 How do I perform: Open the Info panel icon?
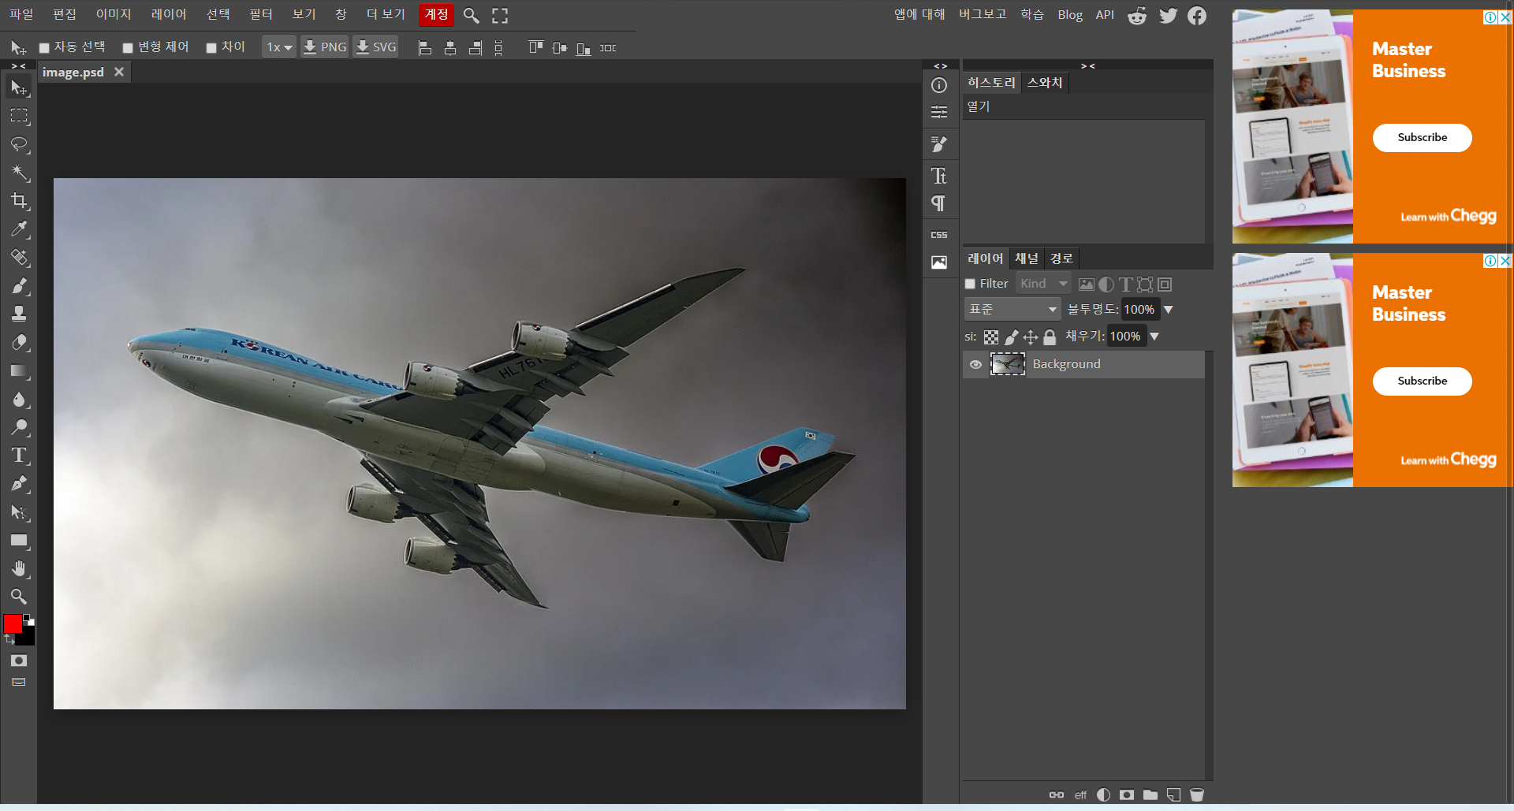click(939, 85)
